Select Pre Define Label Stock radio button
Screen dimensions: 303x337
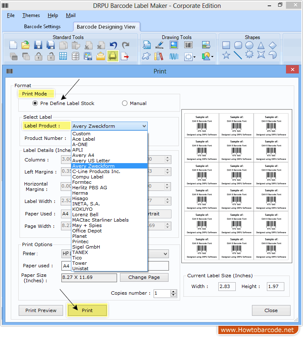coord(35,103)
